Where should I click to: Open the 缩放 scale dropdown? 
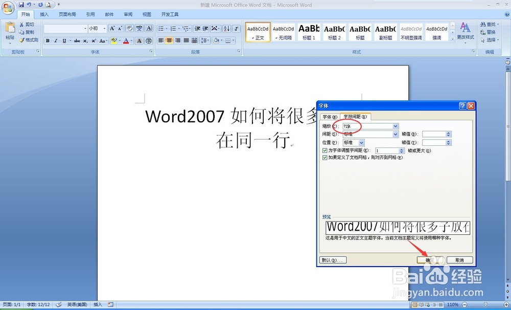[x=396, y=126]
